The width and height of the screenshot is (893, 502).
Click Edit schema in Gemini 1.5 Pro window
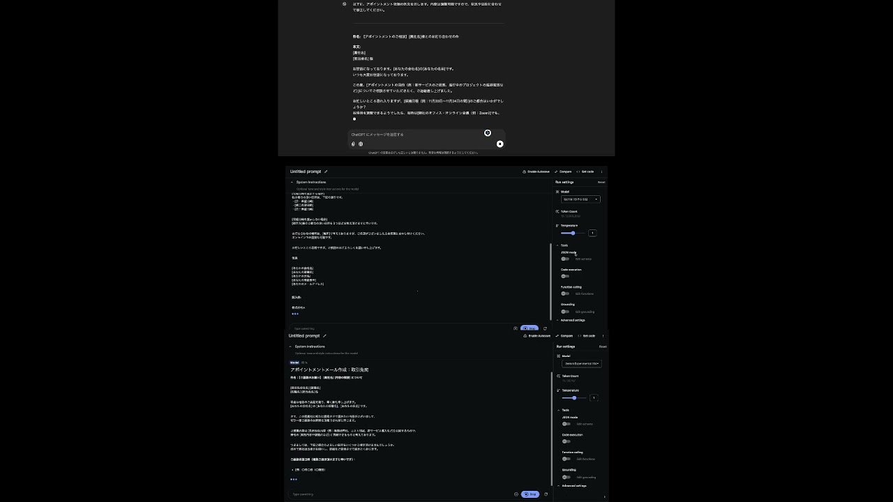[583, 259]
